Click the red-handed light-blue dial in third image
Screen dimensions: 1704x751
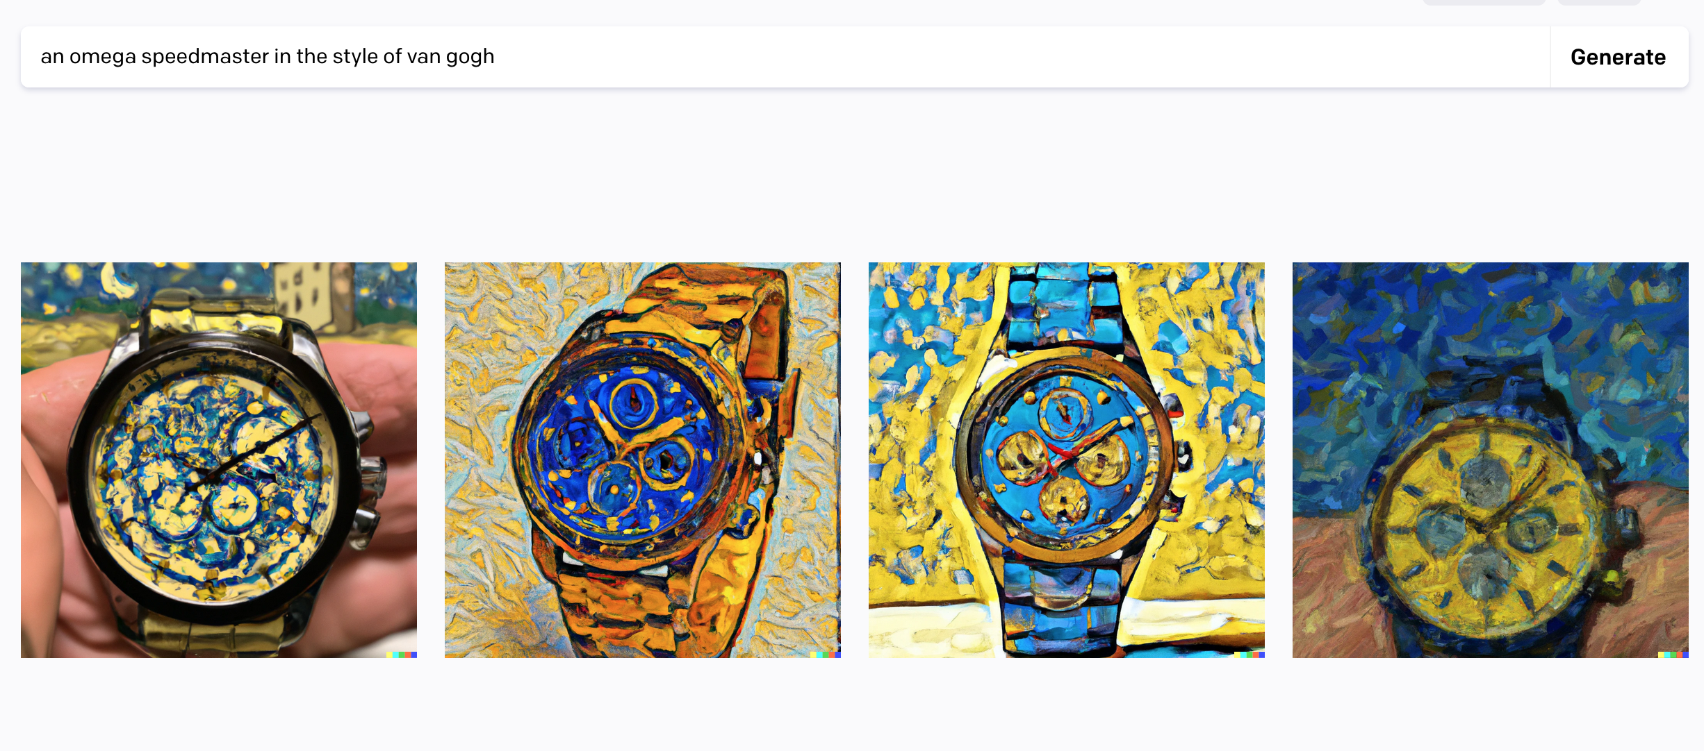[1064, 456]
